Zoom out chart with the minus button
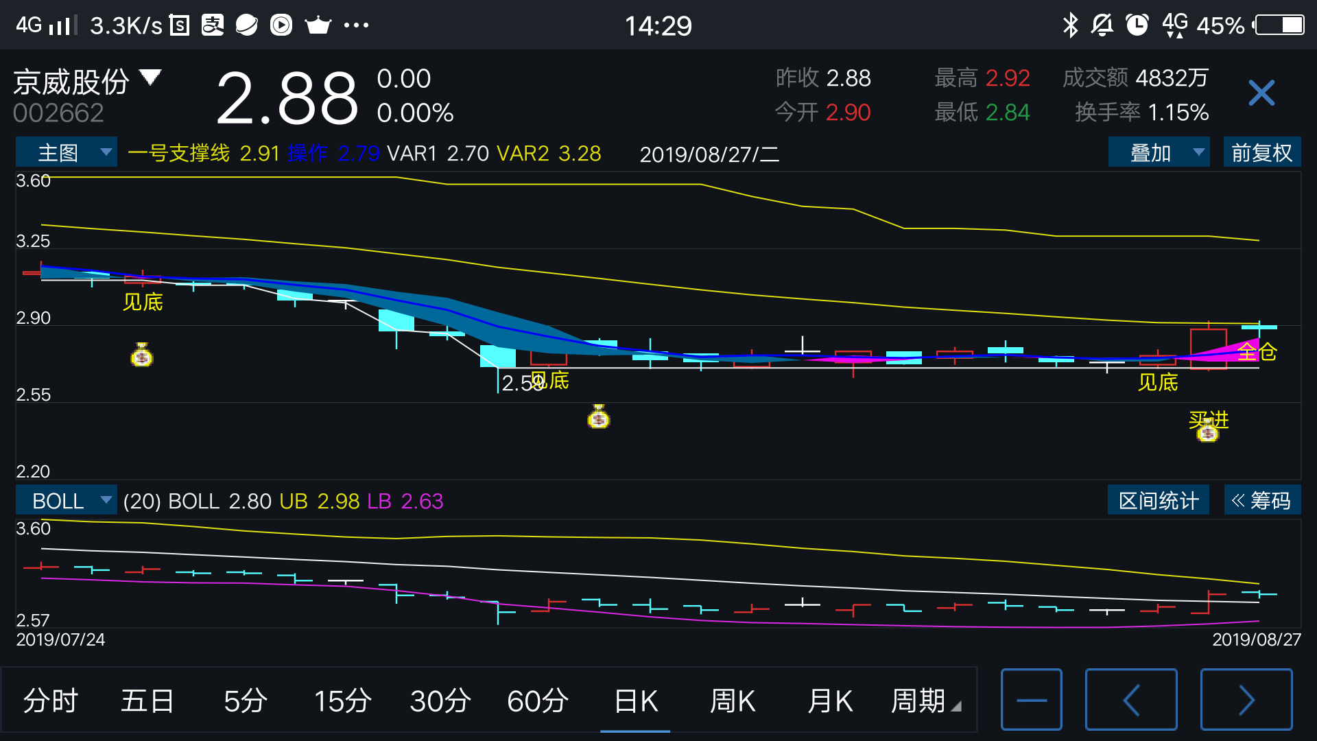Screen dimensions: 1317x741 [1031, 700]
